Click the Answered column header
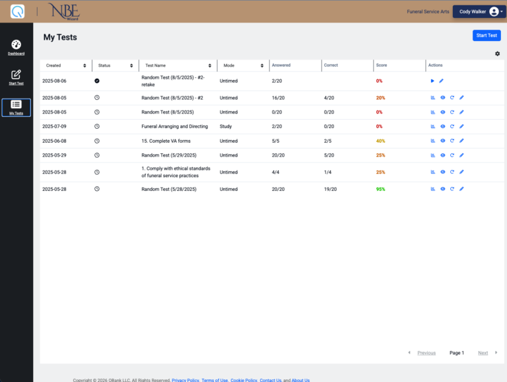 pyautogui.click(x=281, y=65)
